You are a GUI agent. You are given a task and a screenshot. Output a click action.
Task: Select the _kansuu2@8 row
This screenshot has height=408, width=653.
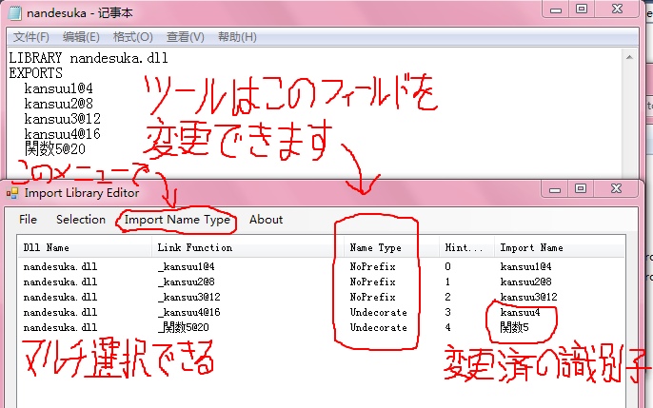click(321, 282)
